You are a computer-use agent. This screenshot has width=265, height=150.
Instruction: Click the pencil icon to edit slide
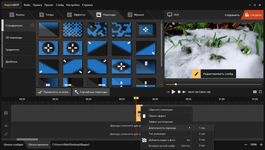point(196,74)
